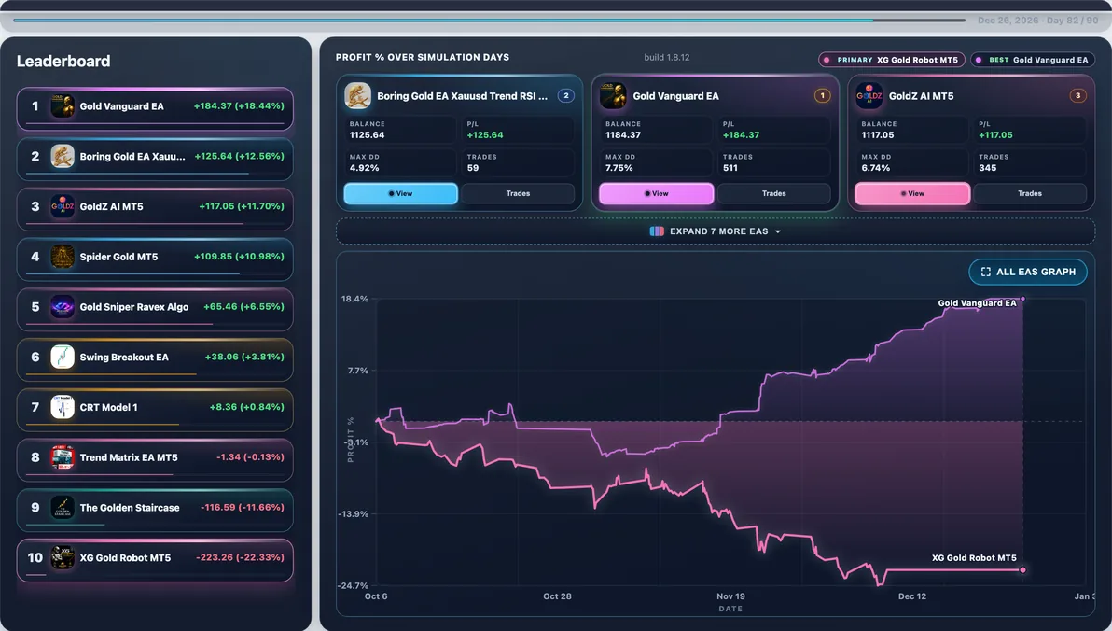Image resolution: width=1112 pixels, height=631 pixels.
Task: Click the fullscreen icon in All EAs Graph button
Action: (986, 272)
